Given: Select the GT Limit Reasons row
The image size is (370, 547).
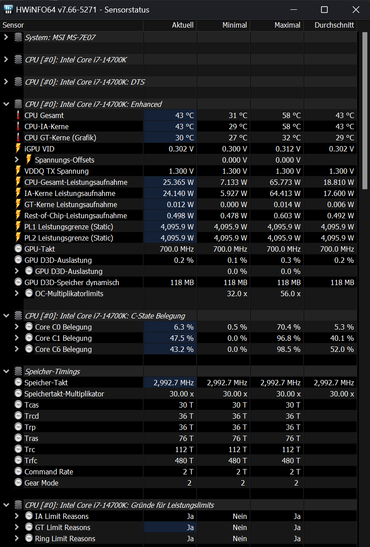Looking at the screenshot, I should coord(179,527).
